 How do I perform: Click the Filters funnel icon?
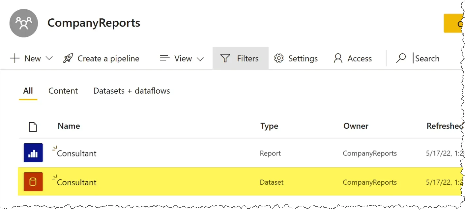[225, 58]
